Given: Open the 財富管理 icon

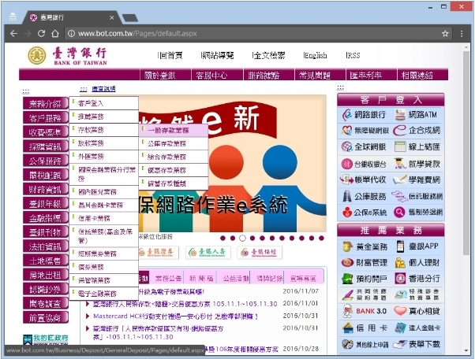Looking at the screenshot, I should point(347,263).
